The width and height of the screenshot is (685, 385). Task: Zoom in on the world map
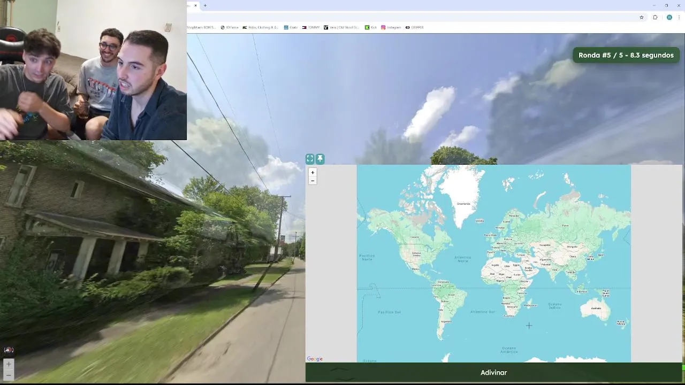tap(313, 172)
